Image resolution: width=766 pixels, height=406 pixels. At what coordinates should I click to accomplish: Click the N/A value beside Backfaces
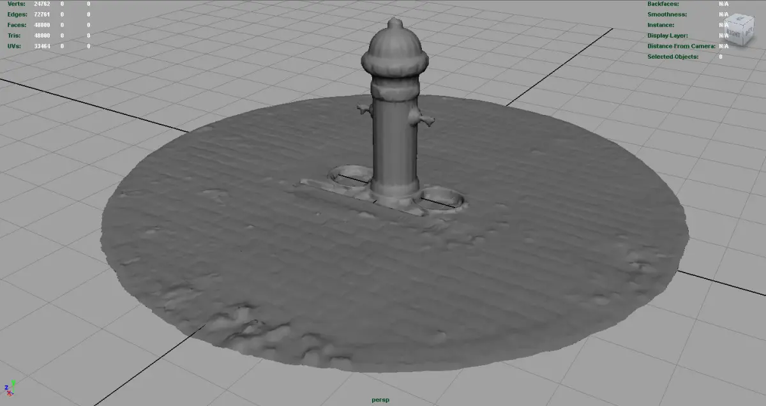coord(723,4)
